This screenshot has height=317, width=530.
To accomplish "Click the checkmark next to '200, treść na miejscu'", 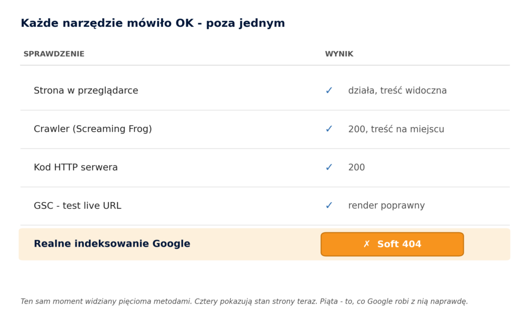I will pos(329,129).
